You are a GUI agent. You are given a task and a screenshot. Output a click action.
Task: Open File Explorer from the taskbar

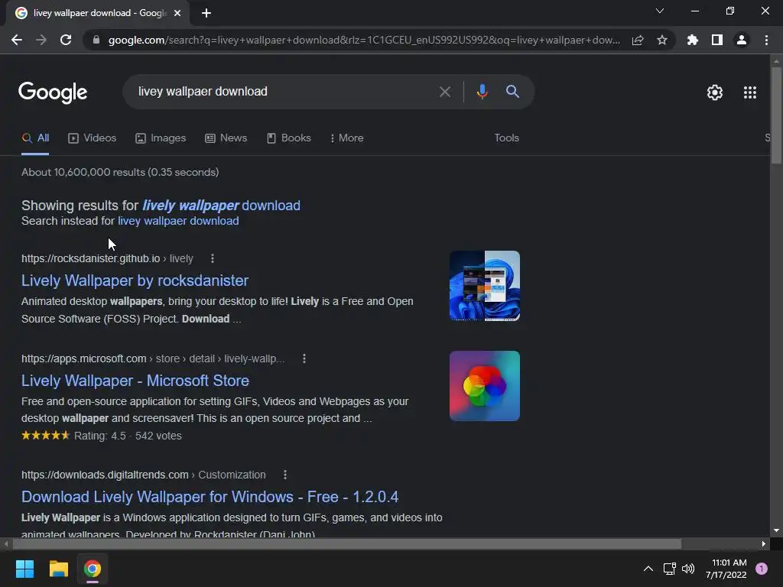(x=58, y=569)
